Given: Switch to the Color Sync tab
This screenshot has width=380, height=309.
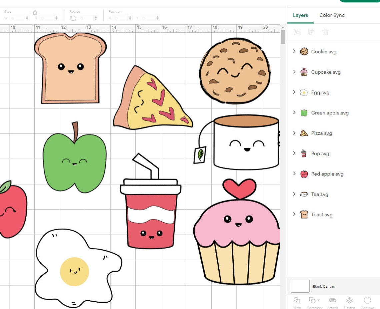Looking at the screenshot, I should pos(332,15).
